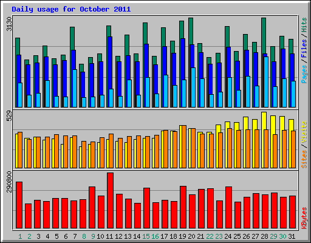This screenshot has width=311, height=243.
Task: Click the yellow visits bar for day 8
Action: pyautogui.click(x=80, y=157)
